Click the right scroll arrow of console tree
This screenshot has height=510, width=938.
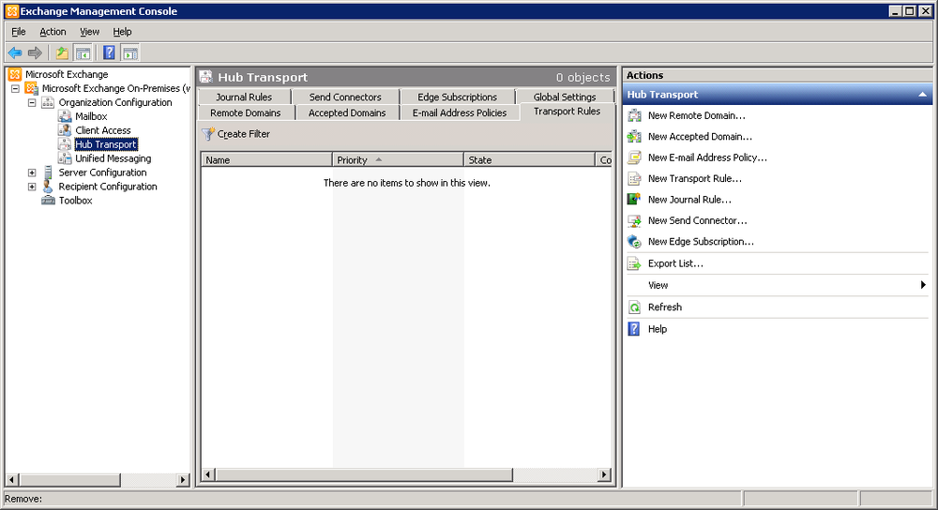tap(183, 479)
